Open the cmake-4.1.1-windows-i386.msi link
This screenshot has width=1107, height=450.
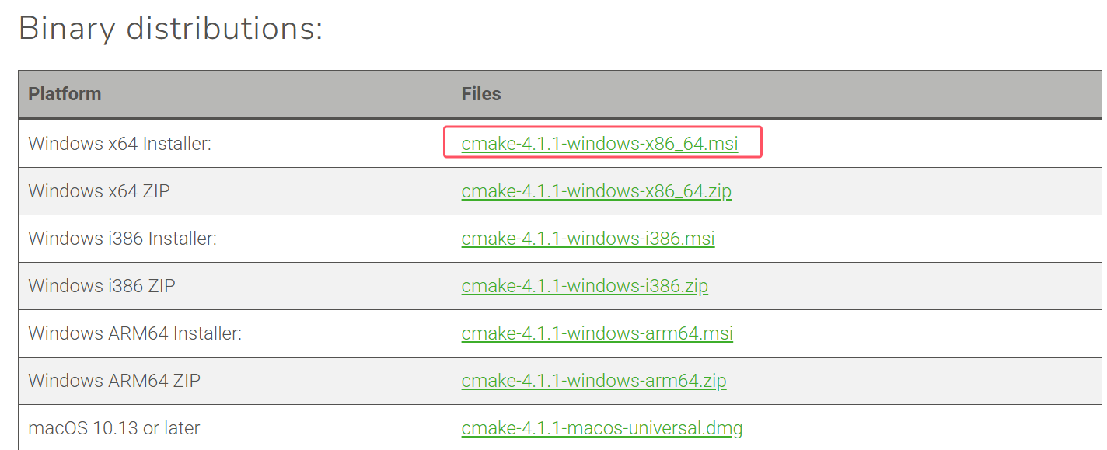tap(588, 239)
